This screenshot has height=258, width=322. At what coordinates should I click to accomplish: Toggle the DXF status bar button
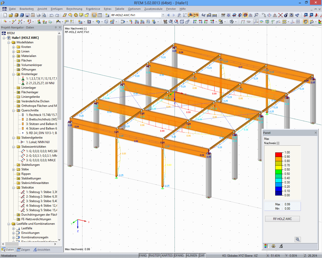click(x=202, y=255)
